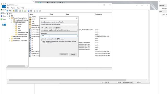
Task: Close the New Host dialog
Action: point(77,18)
